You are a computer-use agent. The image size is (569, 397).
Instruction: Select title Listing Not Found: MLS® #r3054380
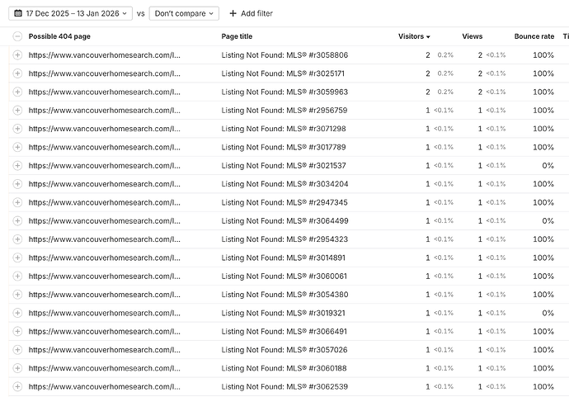(x=284, y=295)
